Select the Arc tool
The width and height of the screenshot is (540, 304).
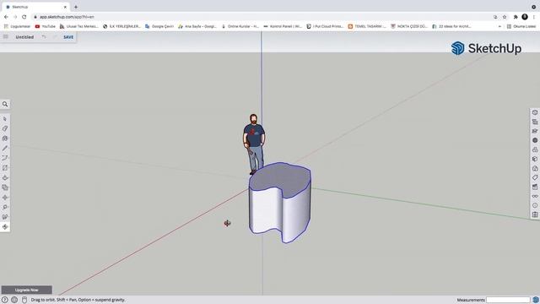5,158
